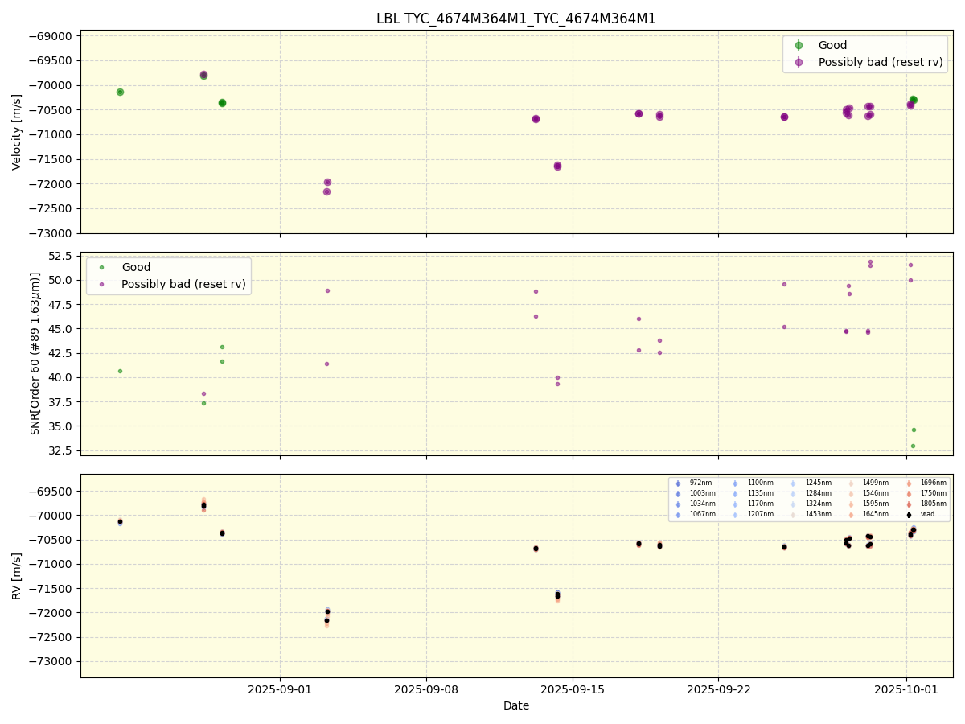Click the lowest green point in SNR panel

913,446
